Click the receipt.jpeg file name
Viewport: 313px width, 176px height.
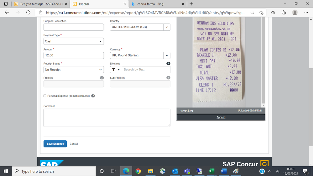tap(186, 111)
